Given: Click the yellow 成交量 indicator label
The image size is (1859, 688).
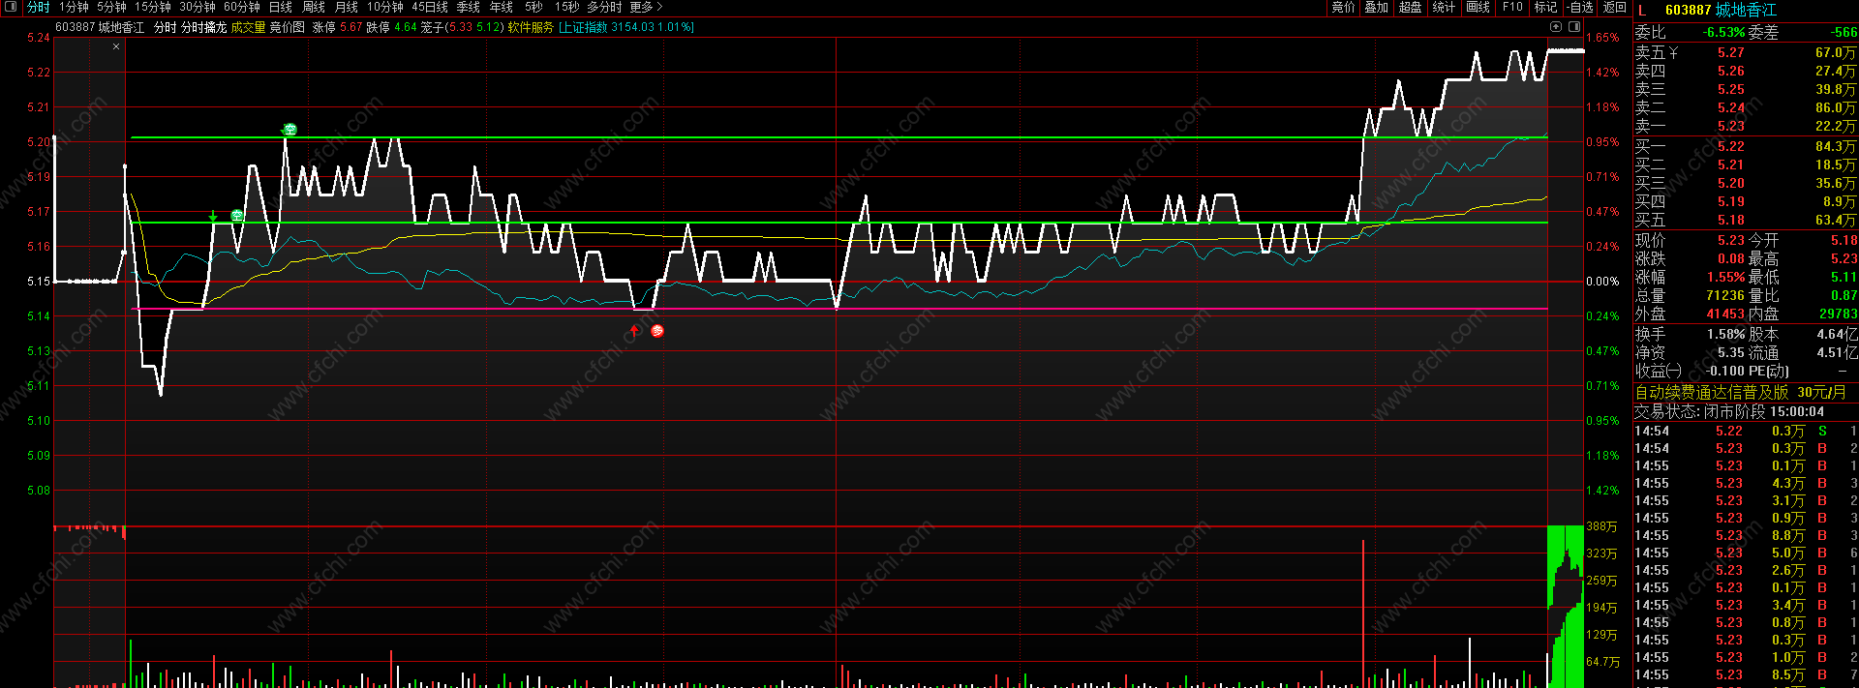Looking at the screenshot, I should [x=248, y=27].
